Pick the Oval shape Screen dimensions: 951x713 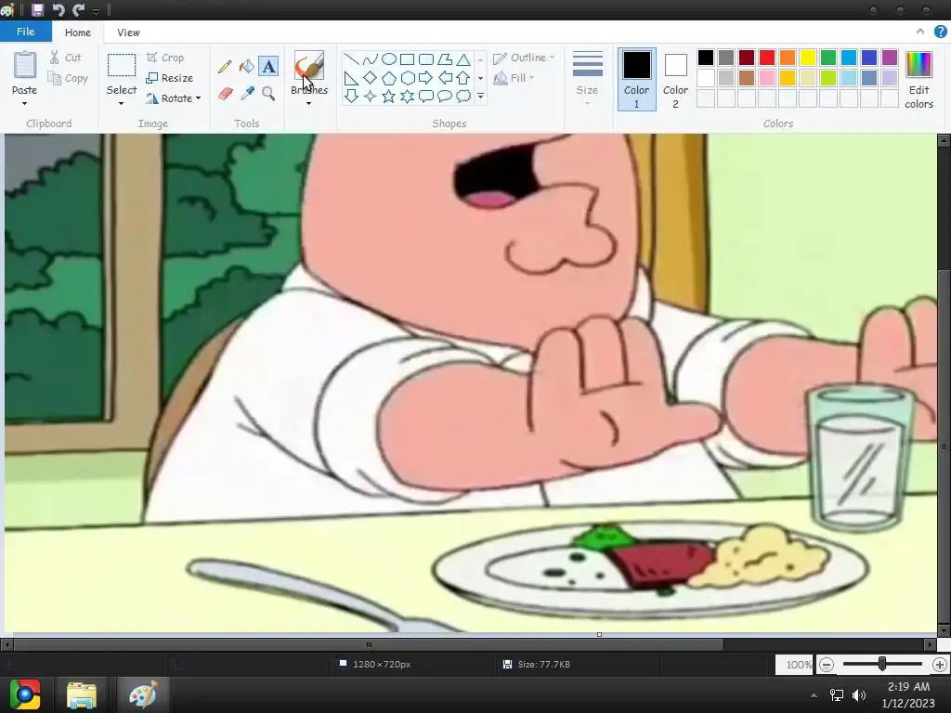point(389,59)
